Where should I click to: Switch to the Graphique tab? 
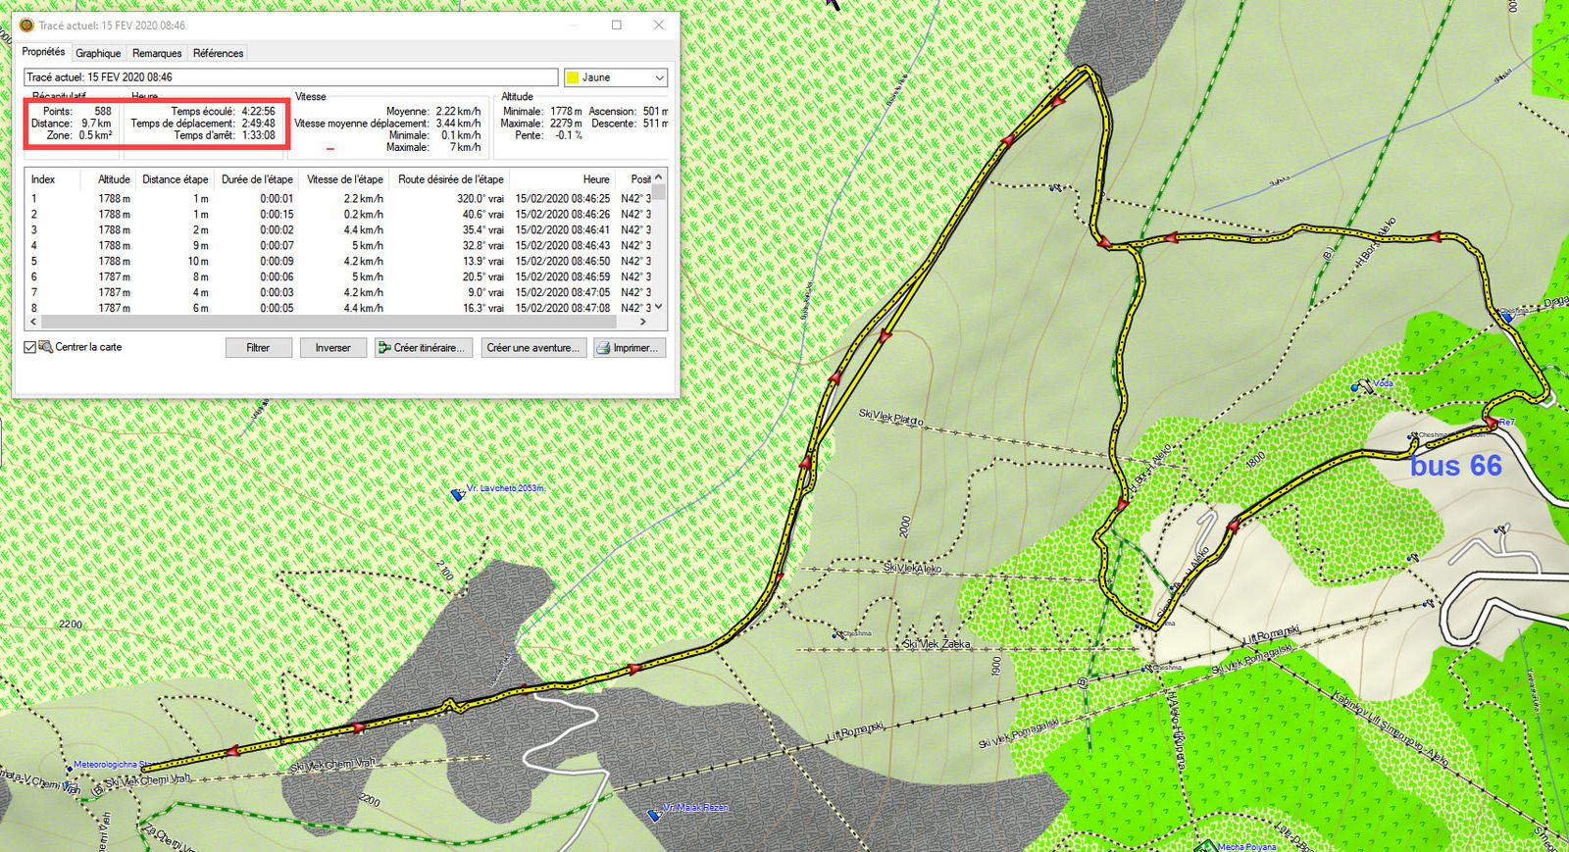[98, 53]
